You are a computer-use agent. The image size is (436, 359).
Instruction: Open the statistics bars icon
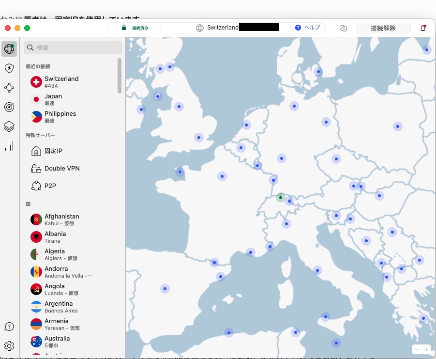tap(9, 146)
